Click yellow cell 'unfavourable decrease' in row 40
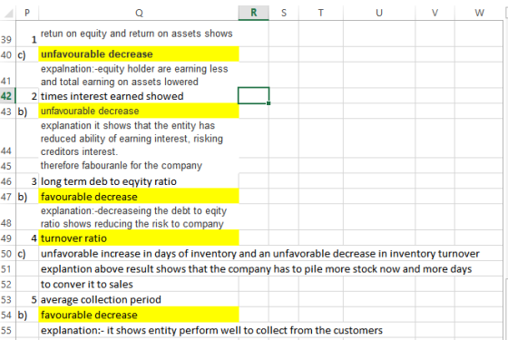Viewport: 508px width, 340px height. 139,54
